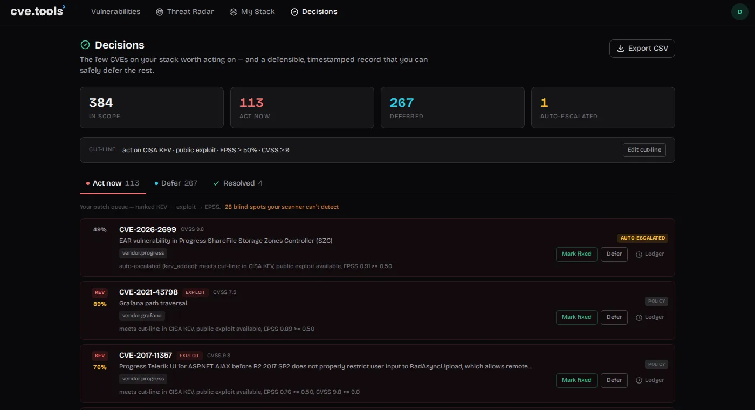This screenshot has height=410, width=755.
Task: Edit the cut-line policy
Action: click(644, 149)
